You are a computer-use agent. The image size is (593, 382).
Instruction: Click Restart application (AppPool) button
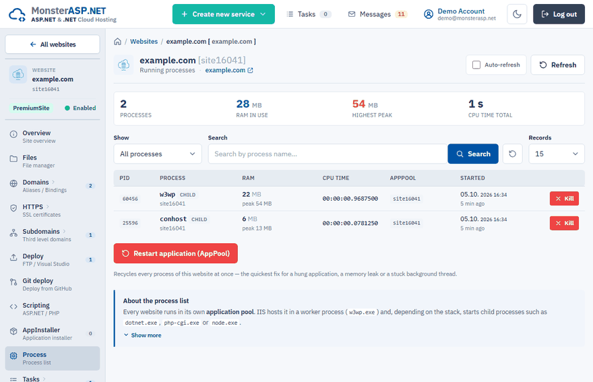pos(175,253)
